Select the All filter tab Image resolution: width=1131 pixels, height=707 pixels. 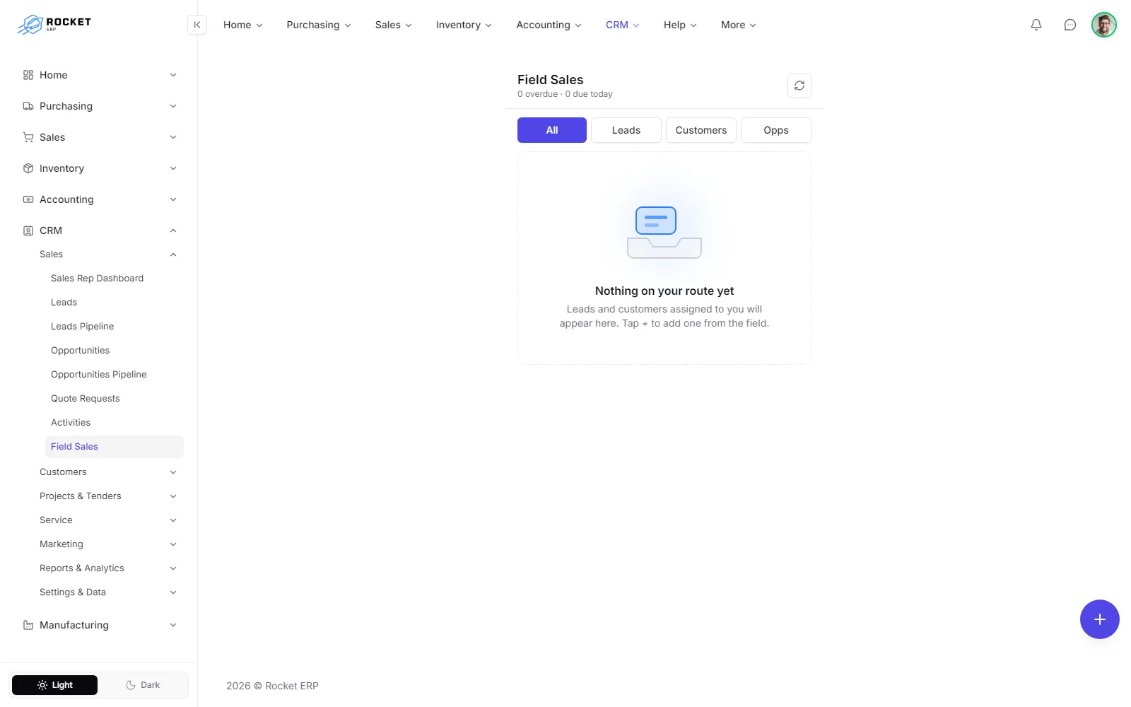(x=552, y=130)
